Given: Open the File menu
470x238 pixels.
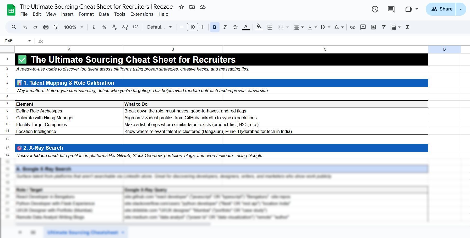Looking at the screenshot, I should click(24, 14).
